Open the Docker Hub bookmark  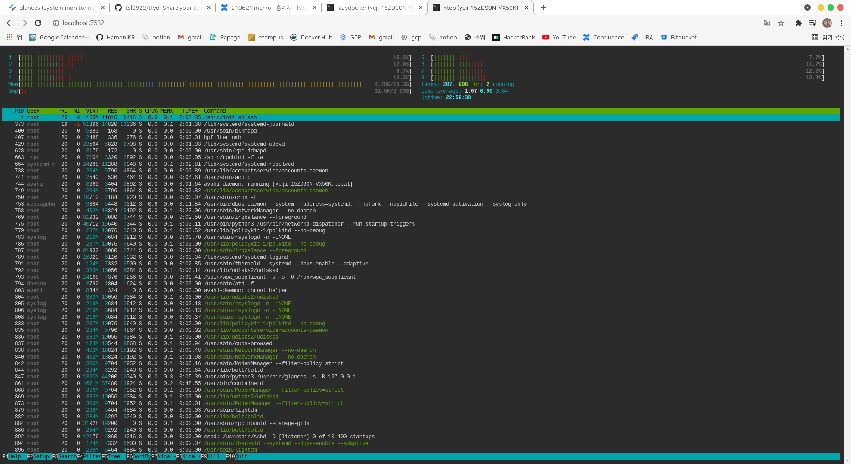[x=311, y=37]
